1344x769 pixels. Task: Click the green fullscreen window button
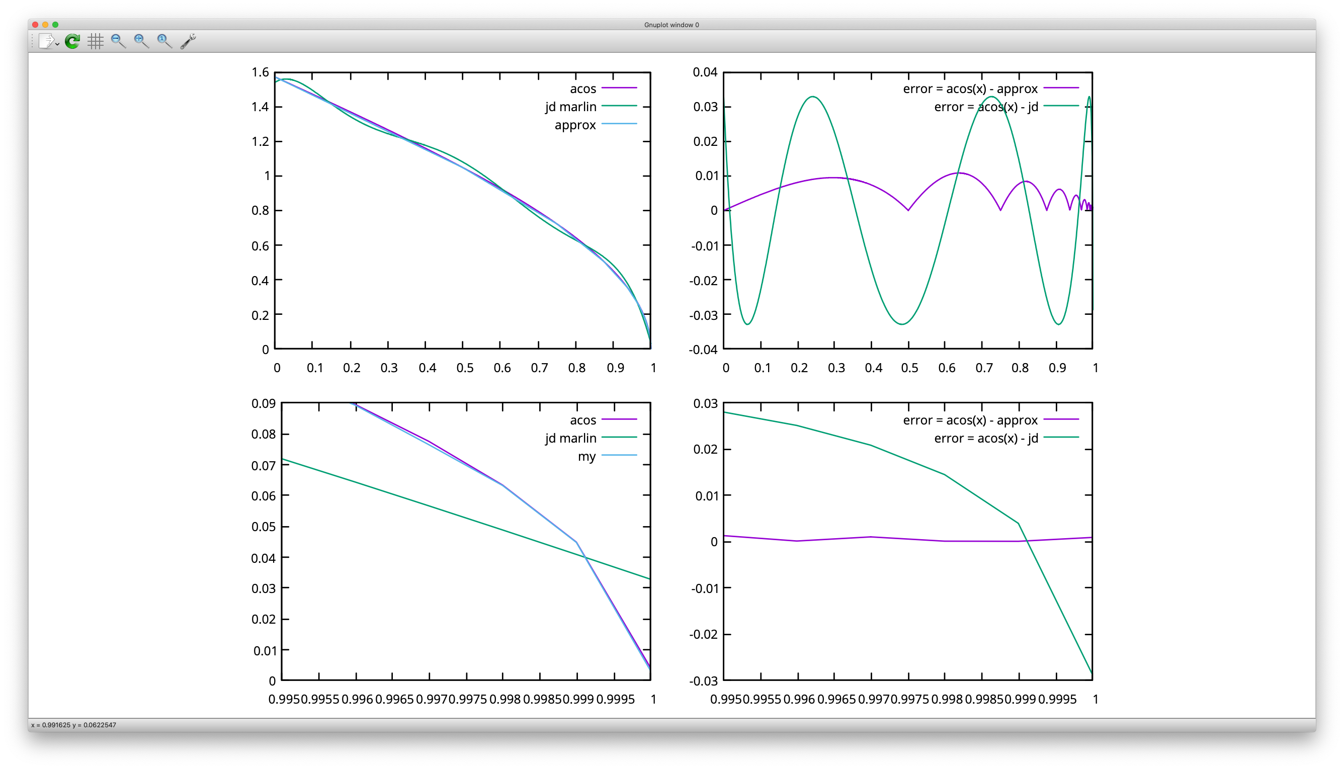click(55, 25)
